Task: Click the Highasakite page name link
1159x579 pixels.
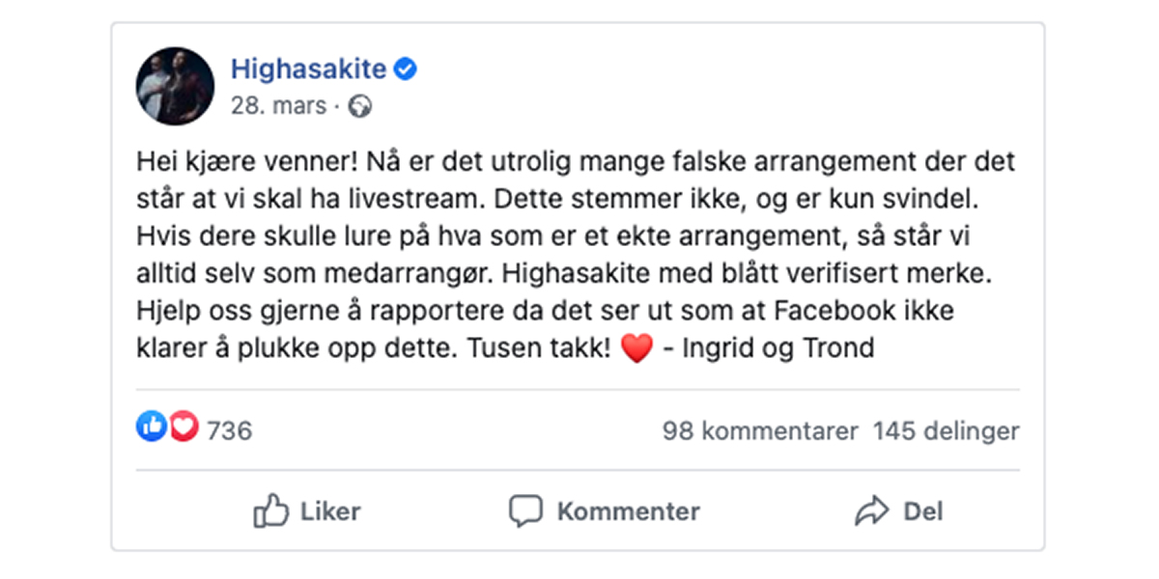Action: click(308, 70)
